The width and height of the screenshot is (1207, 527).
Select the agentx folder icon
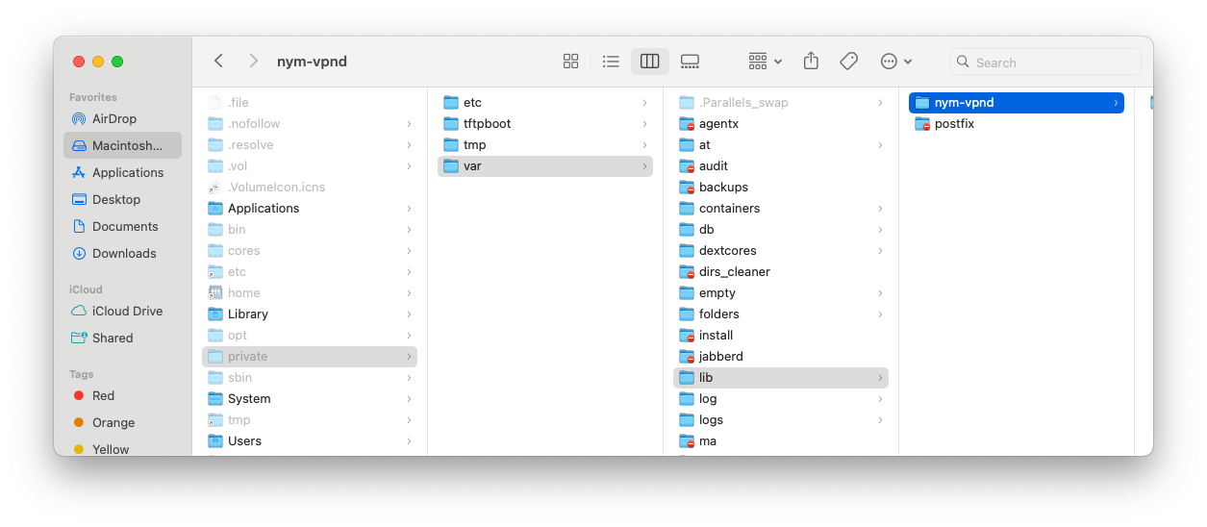click(687, 123)
